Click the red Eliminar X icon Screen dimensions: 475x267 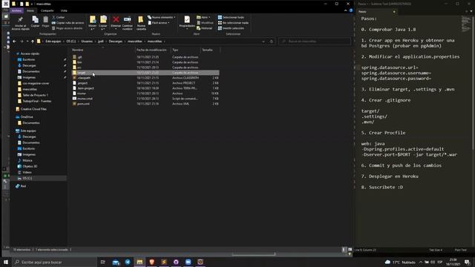click(x=116, y=20)
